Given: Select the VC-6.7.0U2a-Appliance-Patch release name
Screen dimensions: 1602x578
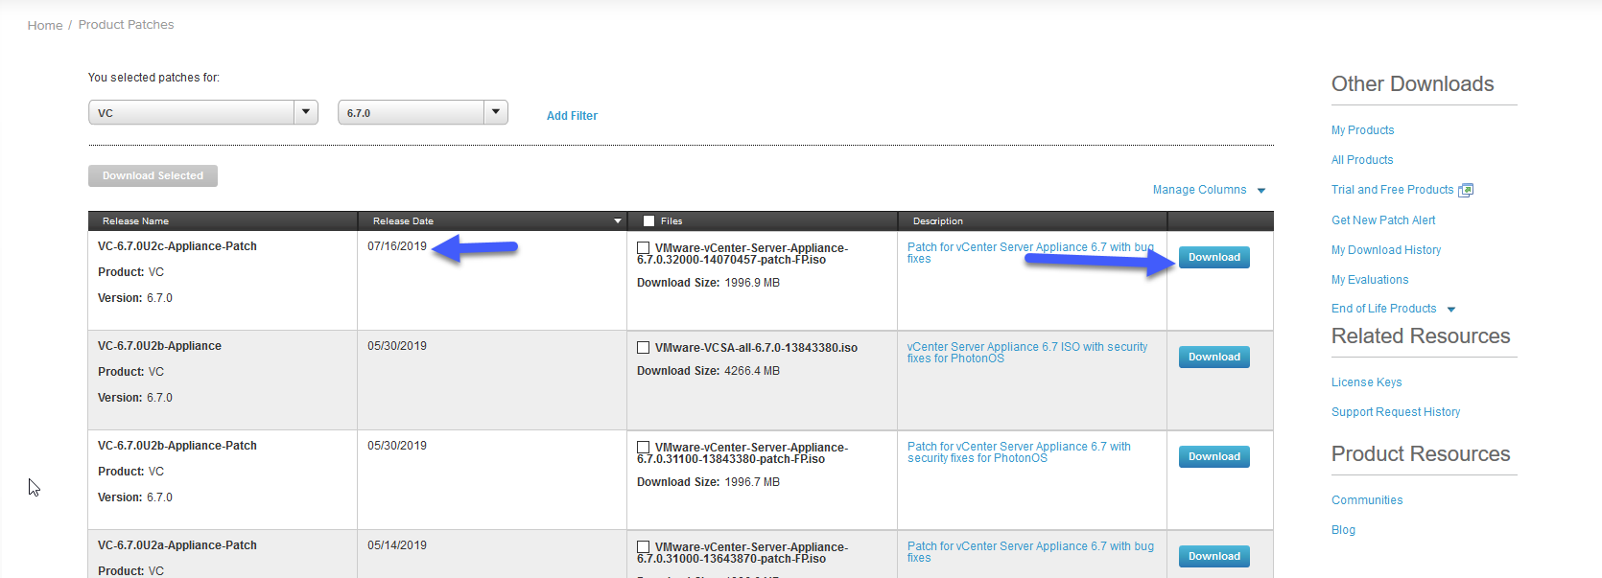Looking at the screenshot, I should (x=177, y=545).
